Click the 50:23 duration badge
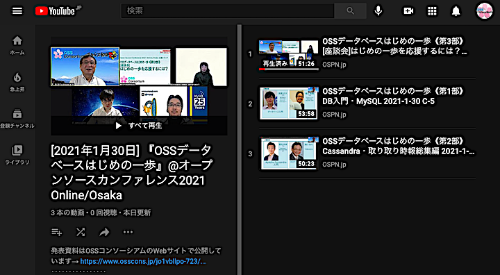The width and height of the screenshot is (500, 275). (x=306, y=164)
